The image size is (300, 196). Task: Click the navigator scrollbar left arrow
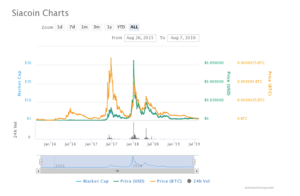coord(38,171)
